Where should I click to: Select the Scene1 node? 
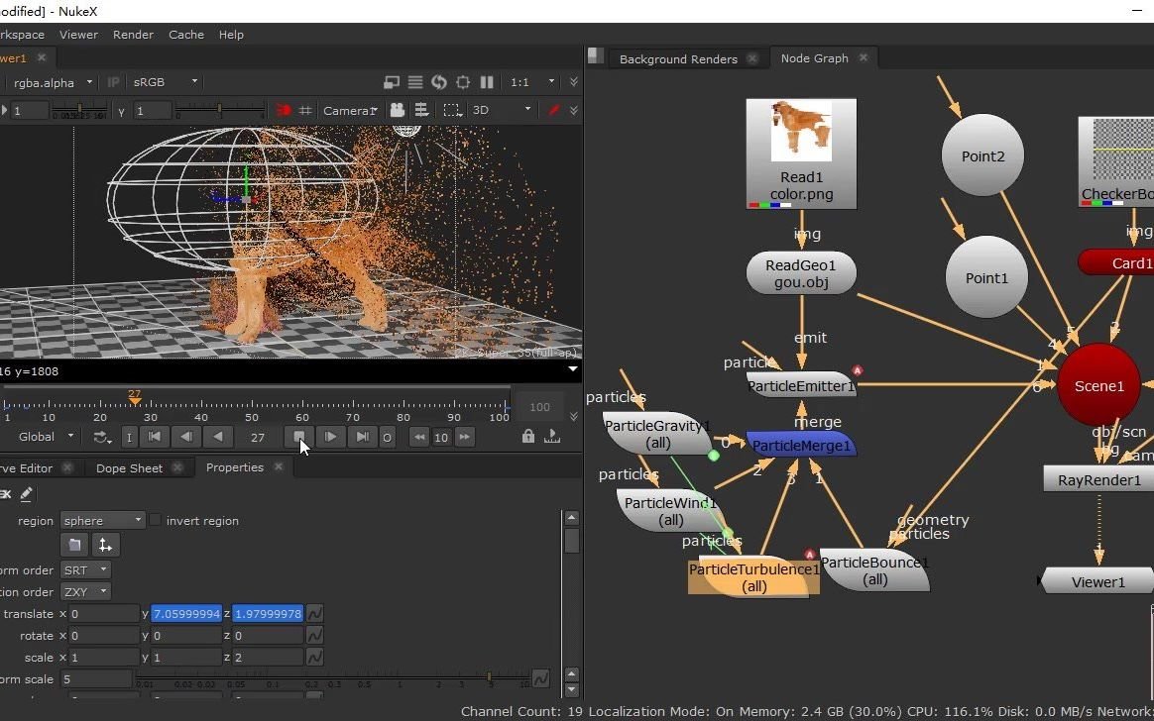point(1098,386)
